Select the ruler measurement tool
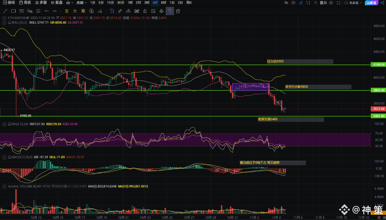This screenshot has width=386, height=220. point(120,11)
